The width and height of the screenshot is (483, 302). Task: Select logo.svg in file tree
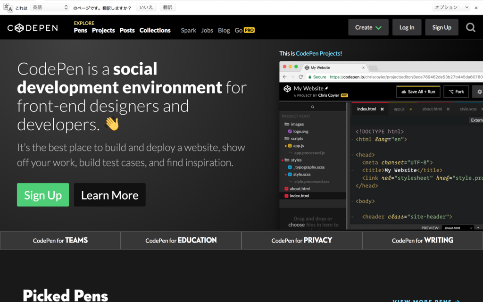[298, 132]
